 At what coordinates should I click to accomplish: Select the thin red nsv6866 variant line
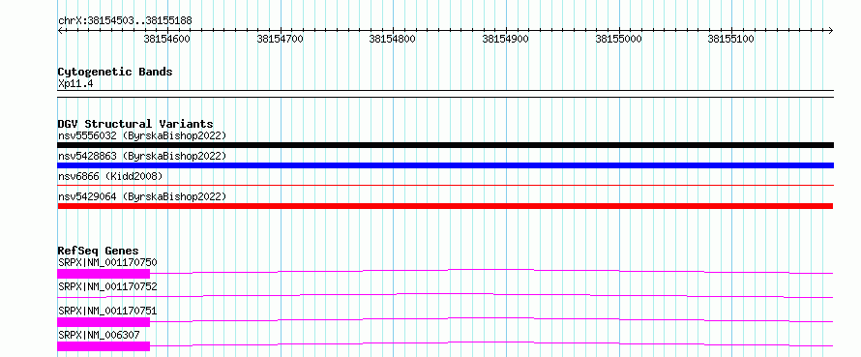coord(445,186)
